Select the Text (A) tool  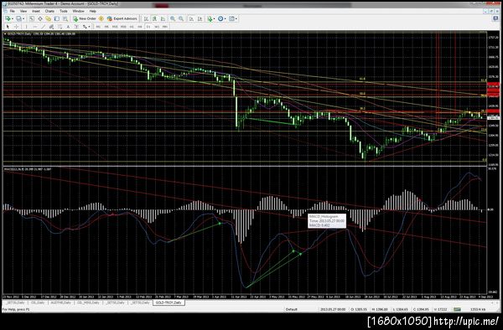tap(68, 27)
